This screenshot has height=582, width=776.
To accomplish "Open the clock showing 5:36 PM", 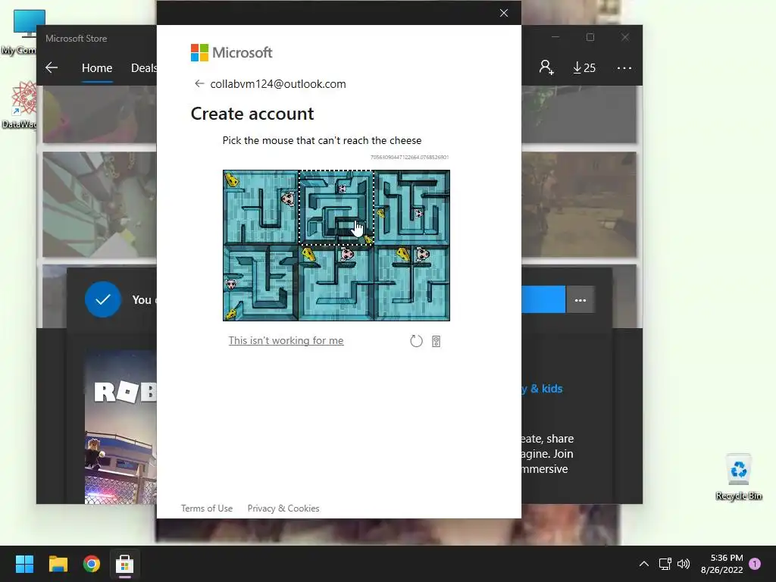I will coord(721,564).
